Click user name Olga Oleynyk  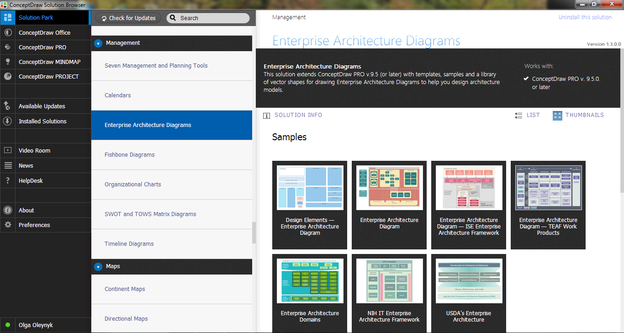click(x=36, y=325)
